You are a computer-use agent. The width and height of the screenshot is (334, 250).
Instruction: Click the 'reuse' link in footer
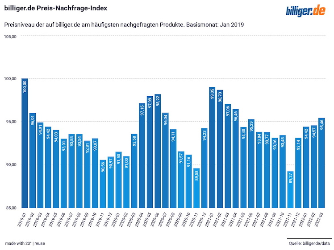[x=40, y=243]
